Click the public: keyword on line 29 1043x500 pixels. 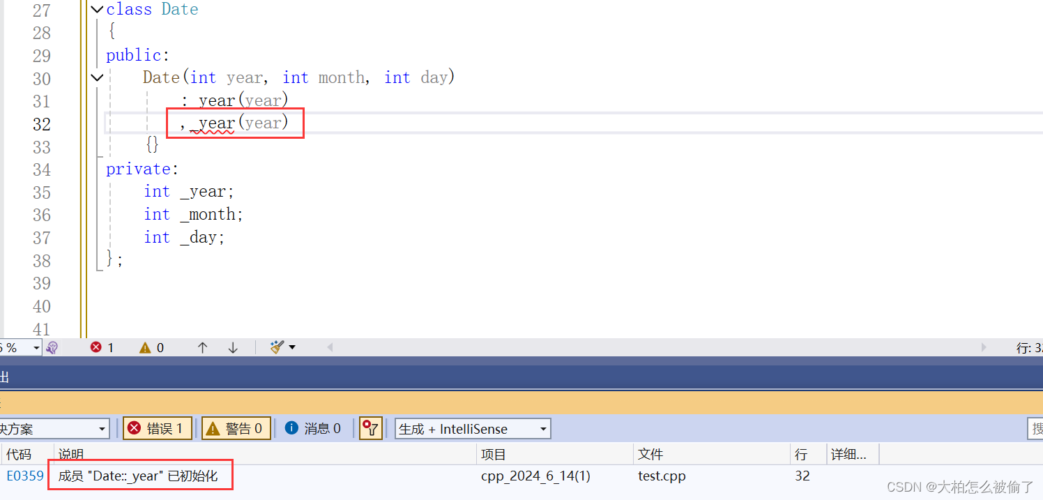coord(138,55)
